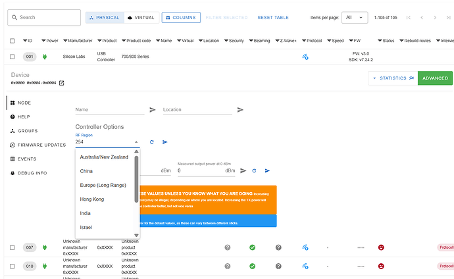
Task: Select checkbox for node 007
Action: pos(12,247)
